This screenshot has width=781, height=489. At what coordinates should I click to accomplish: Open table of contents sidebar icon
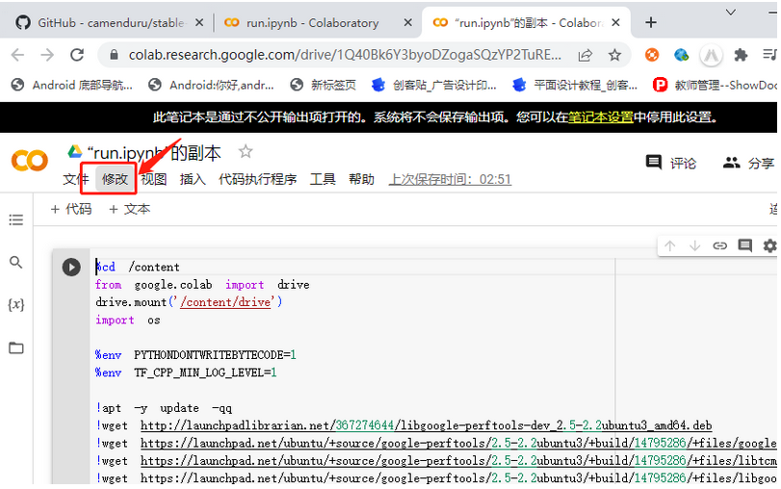pos(16,219)
